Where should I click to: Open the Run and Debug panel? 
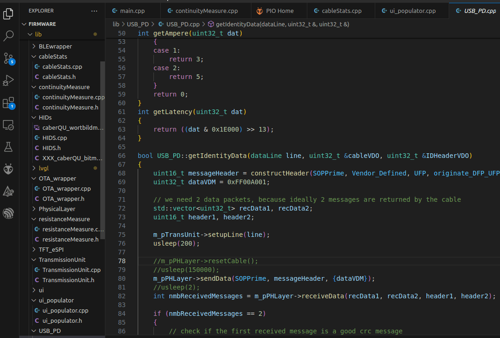(x=8, y=80)
